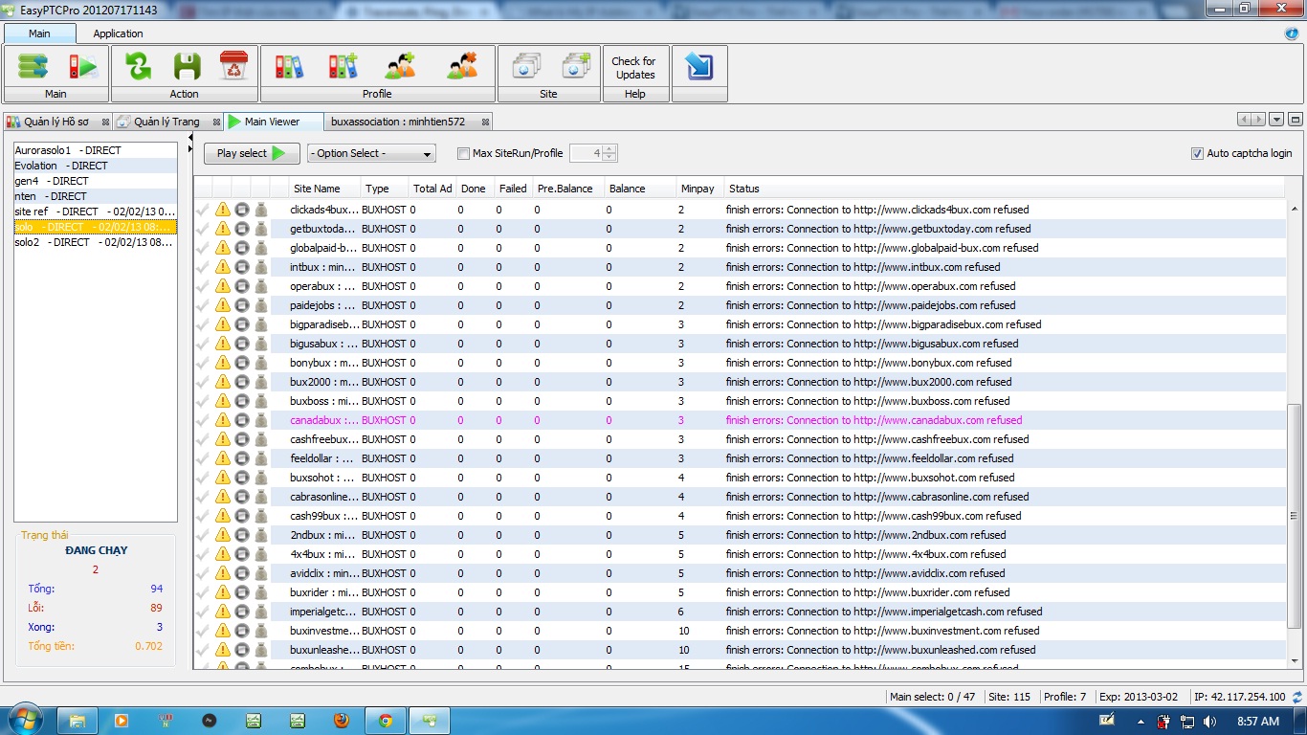
Task: Enable the Max SiteRun/Profile checkbox
Action: click(x=464, y=153)
